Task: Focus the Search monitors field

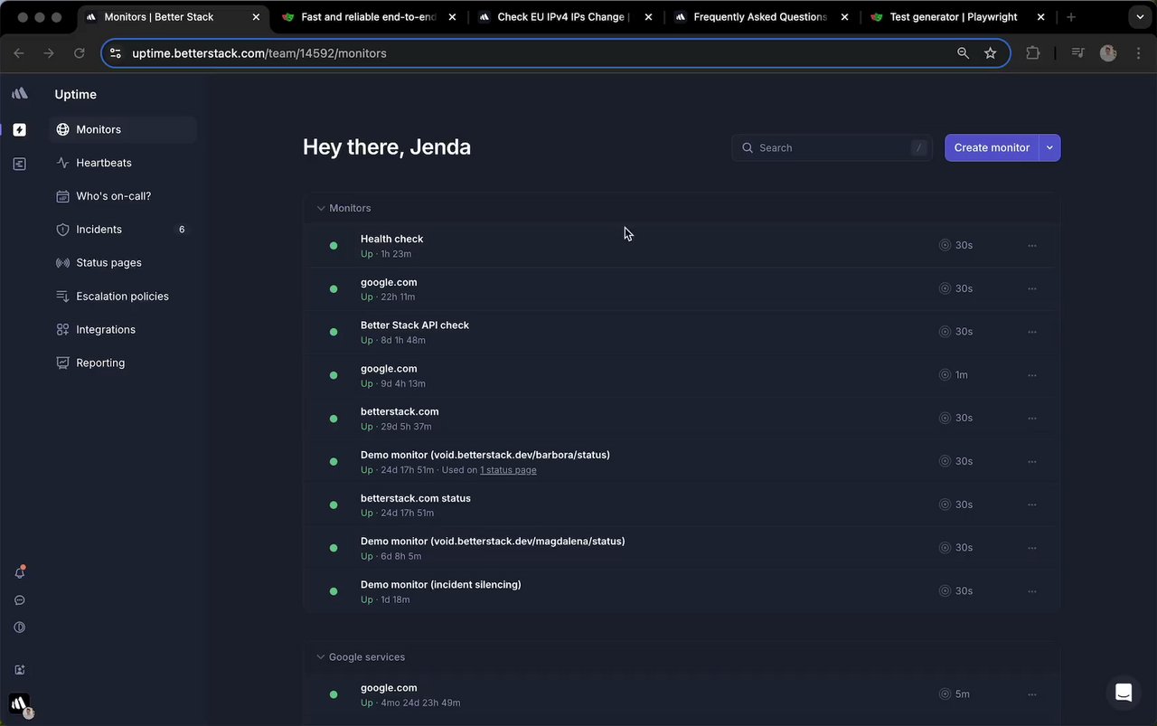Action: click(832, 147)
